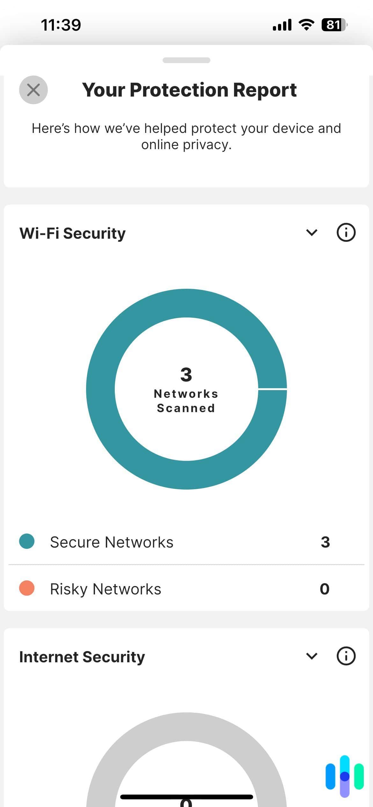The image size is (373, 807).
Task: Dismiss the Protection Report with the X
Action: tap(33, 90)
